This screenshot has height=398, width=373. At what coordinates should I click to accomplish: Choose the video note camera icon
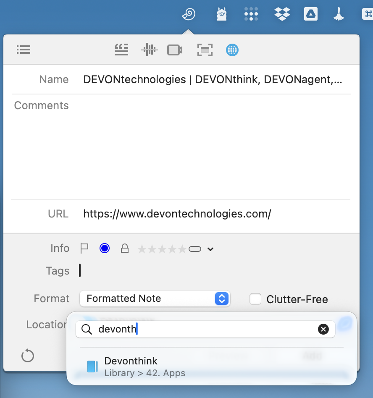click(x=175, y=50)
